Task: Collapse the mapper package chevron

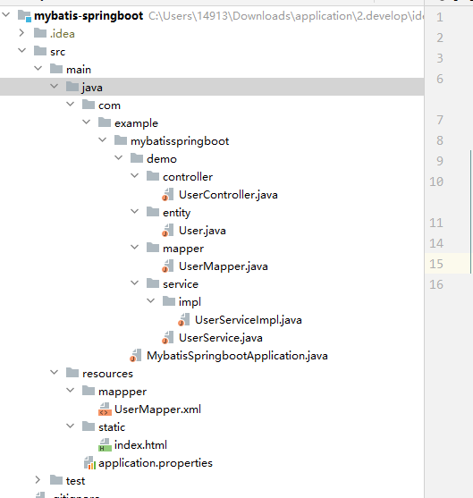Action: 135,247
